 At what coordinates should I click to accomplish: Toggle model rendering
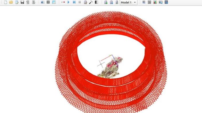106,2
